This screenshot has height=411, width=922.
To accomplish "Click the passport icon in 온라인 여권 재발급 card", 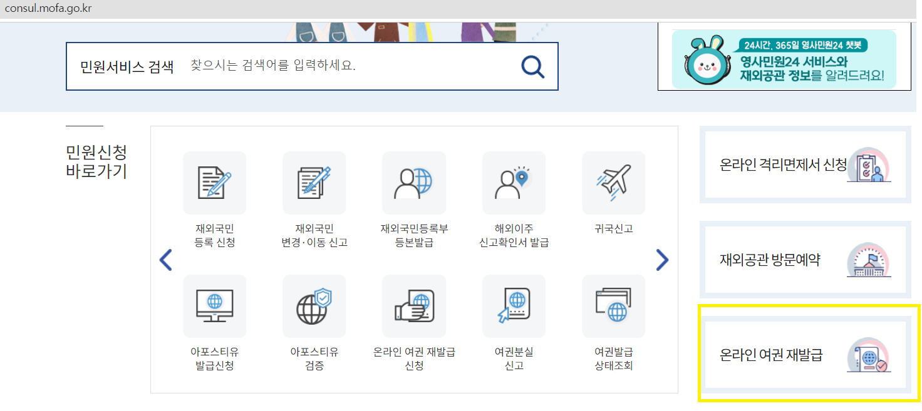I will [869, 355].
